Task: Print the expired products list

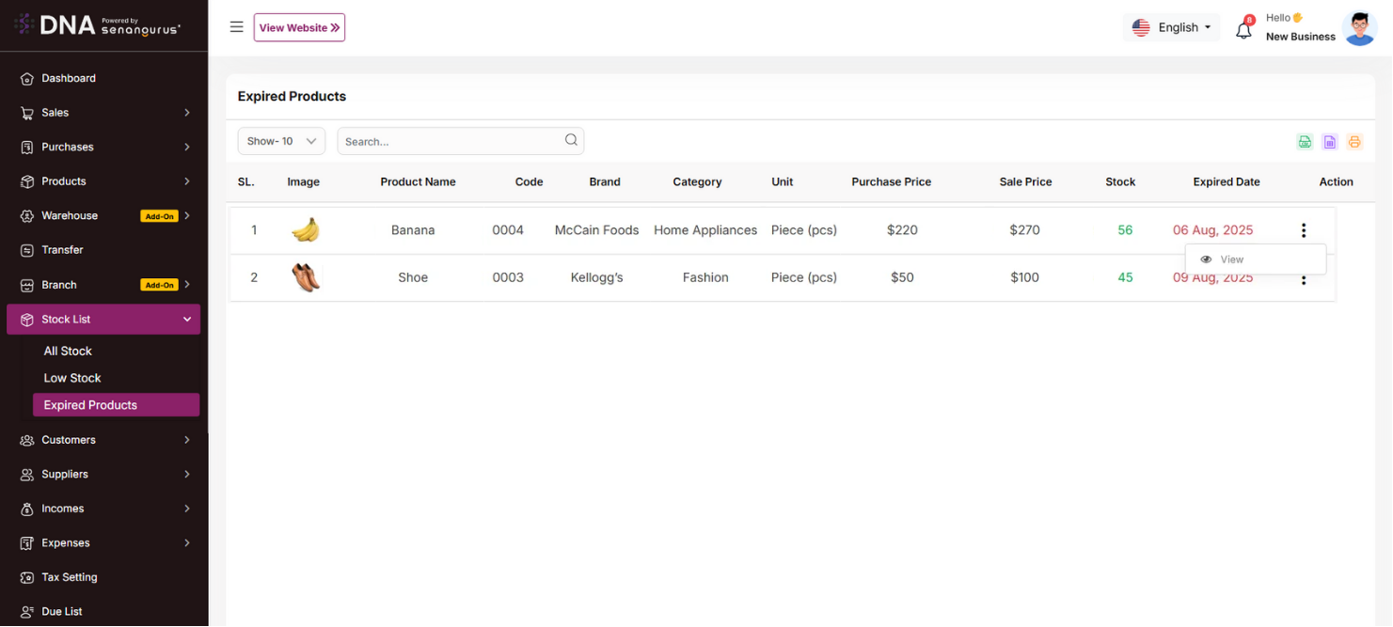Action: click(1354, 142)
